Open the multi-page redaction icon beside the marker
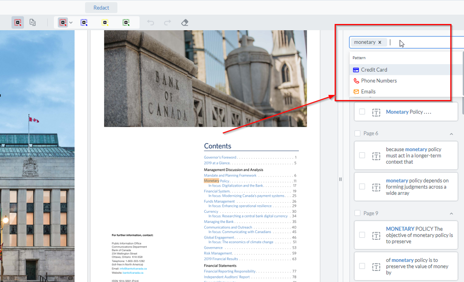The image size is (464, 282). [x=32, y=22]
